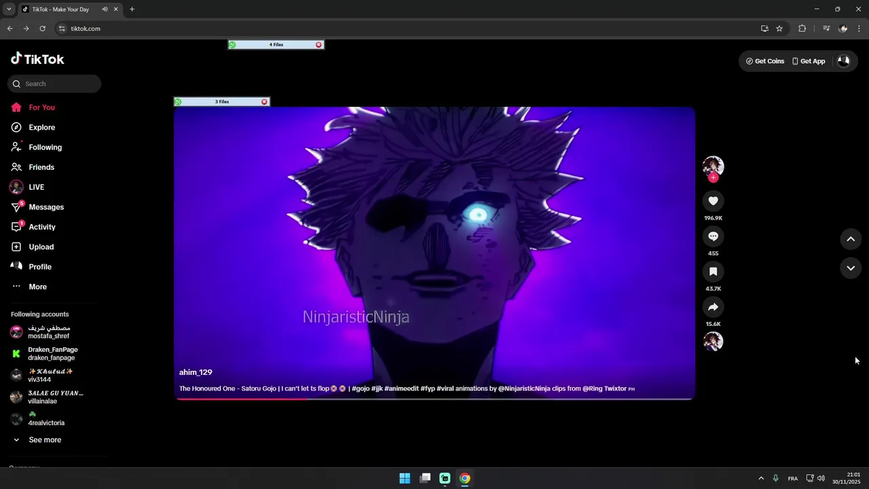Click the Get App button
The height and width of the screenshot is (489, 869).
(x=809, y=61)
